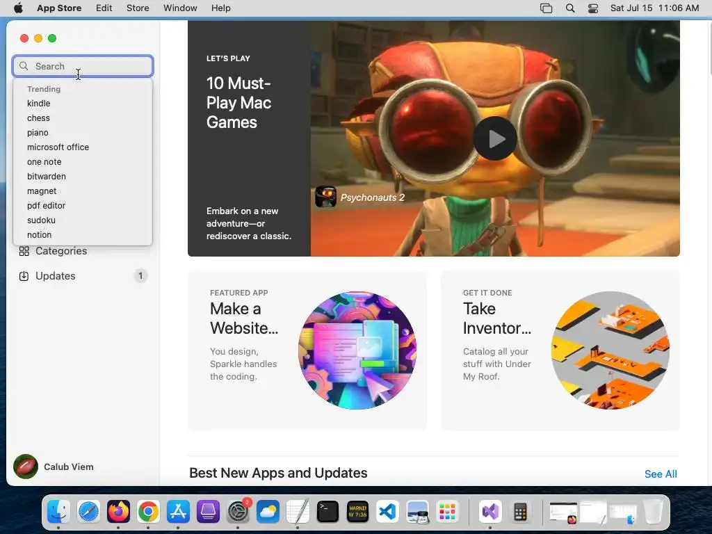Click the Psychonauts 2 app icon
712x534 pixels.
(x=325, y=197)
